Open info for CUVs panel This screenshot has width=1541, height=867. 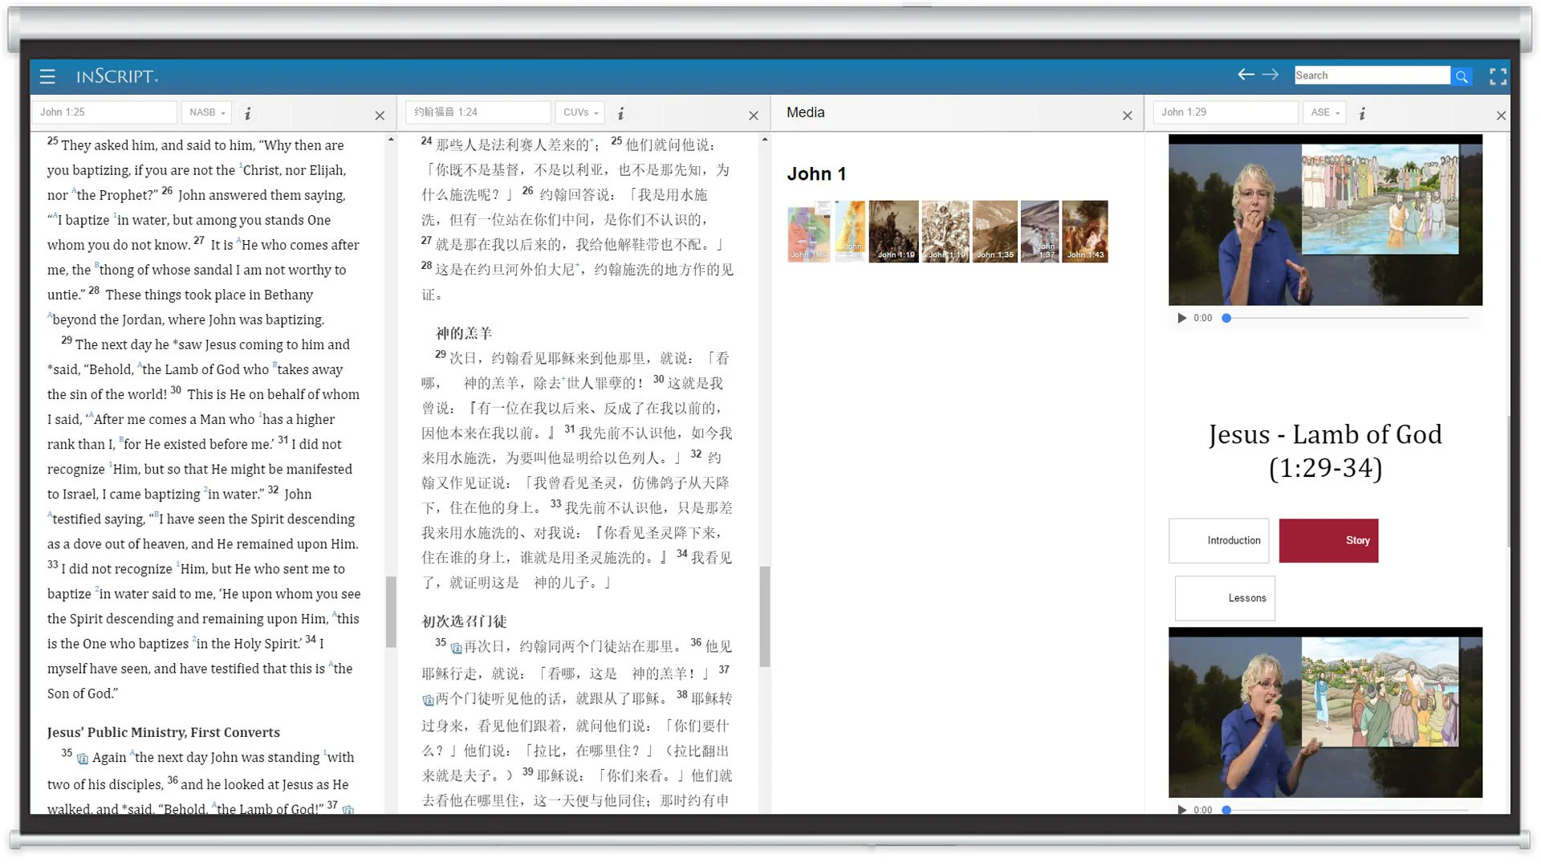pos(620,114)
